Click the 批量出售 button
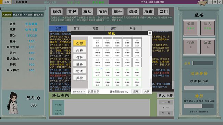 94,92
